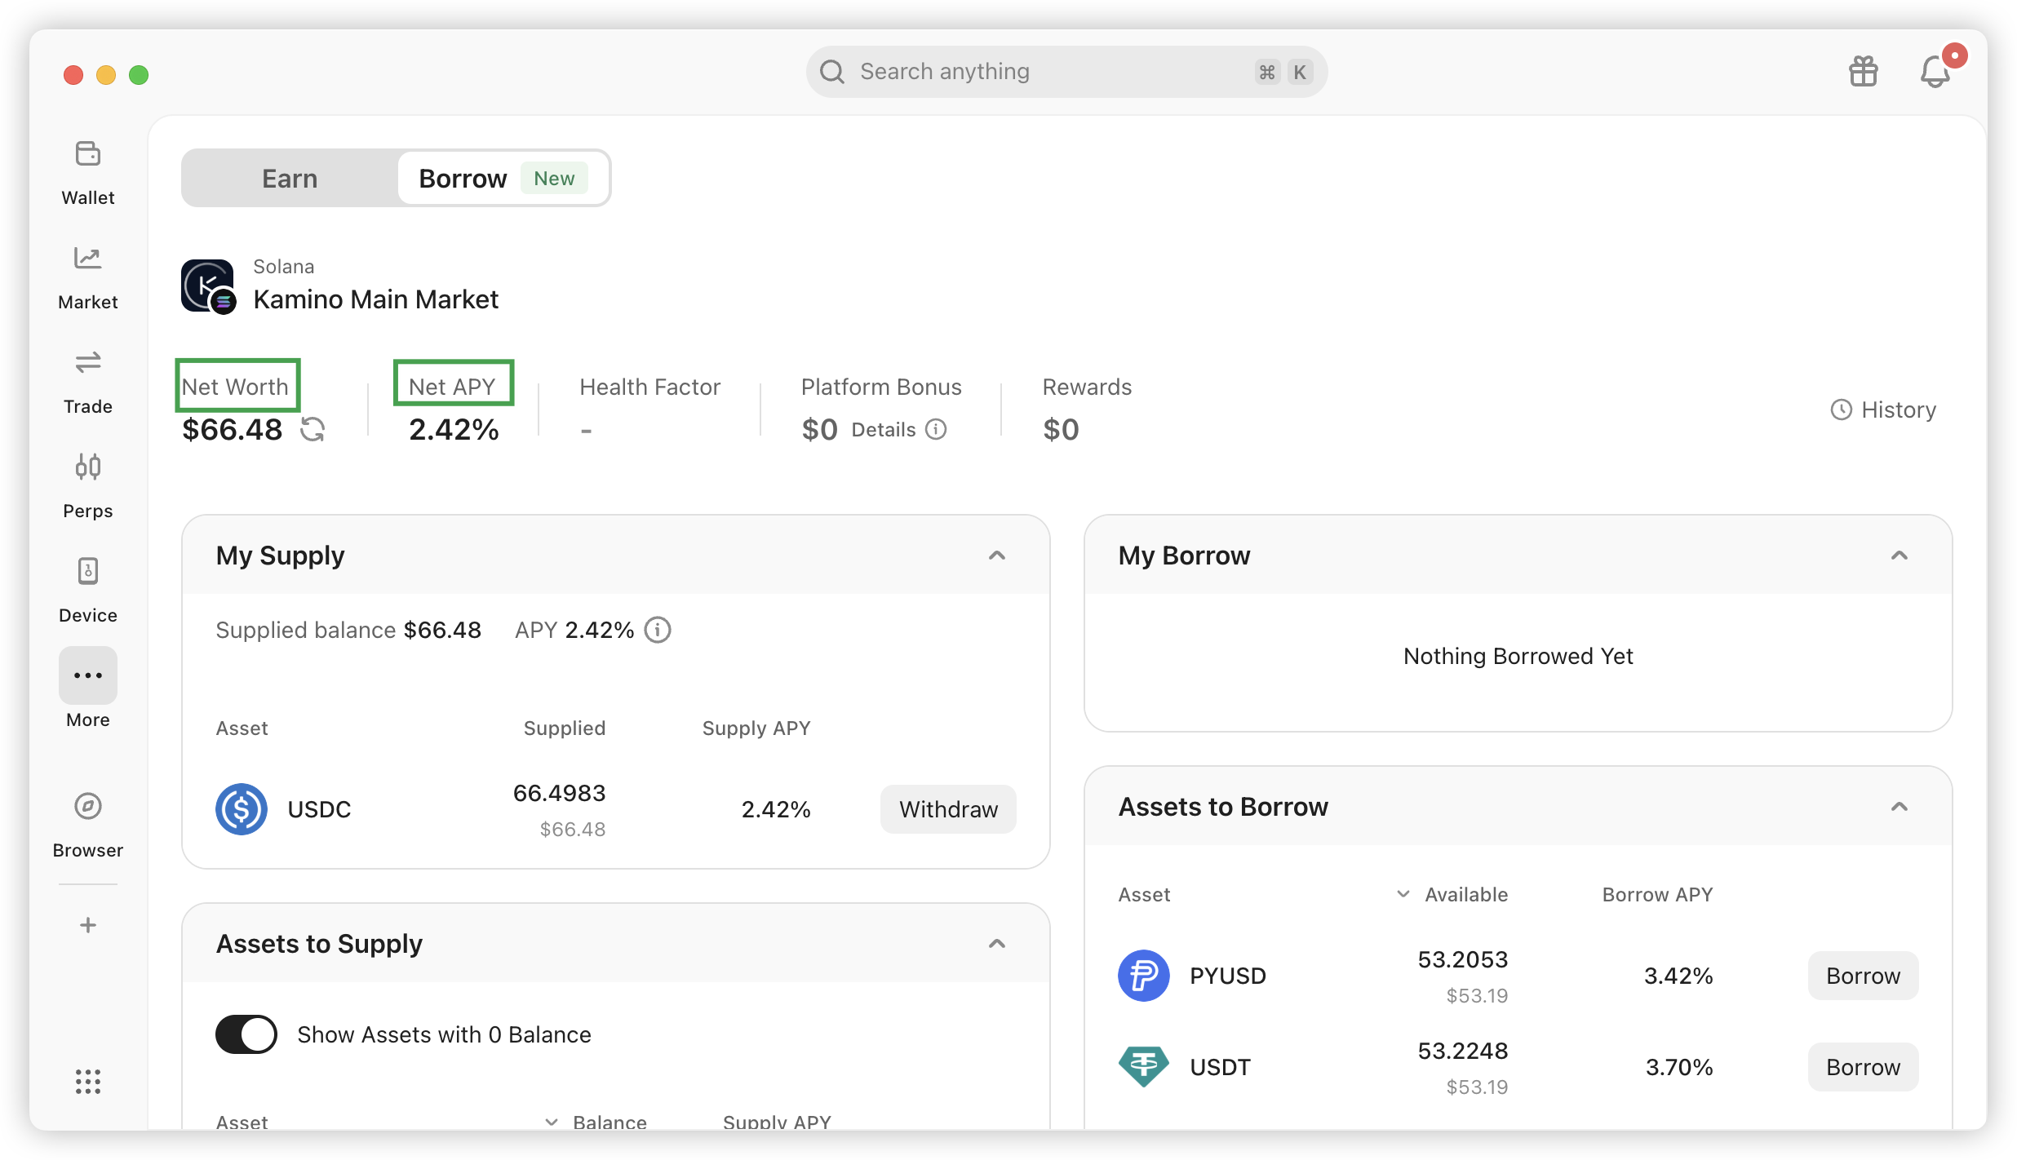Refresh the Net Worth value
The height and width of the screenshot is (1160, 2017).
[313, 429]
